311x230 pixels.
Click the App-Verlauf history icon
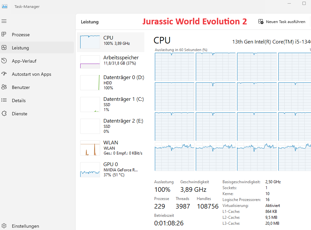[x=4, y=61]
